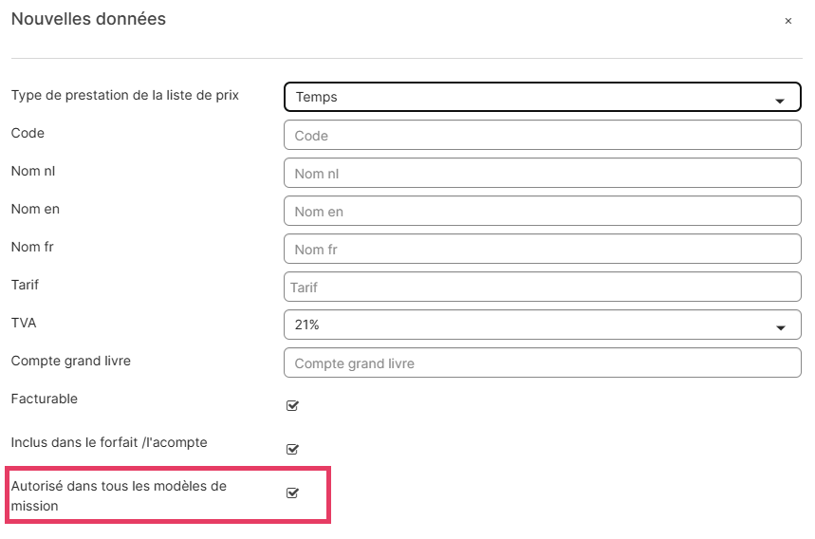Open the Type de prestation 'Temps' combo box
This screenshot has height=539, width=815.
pos(531,97)
